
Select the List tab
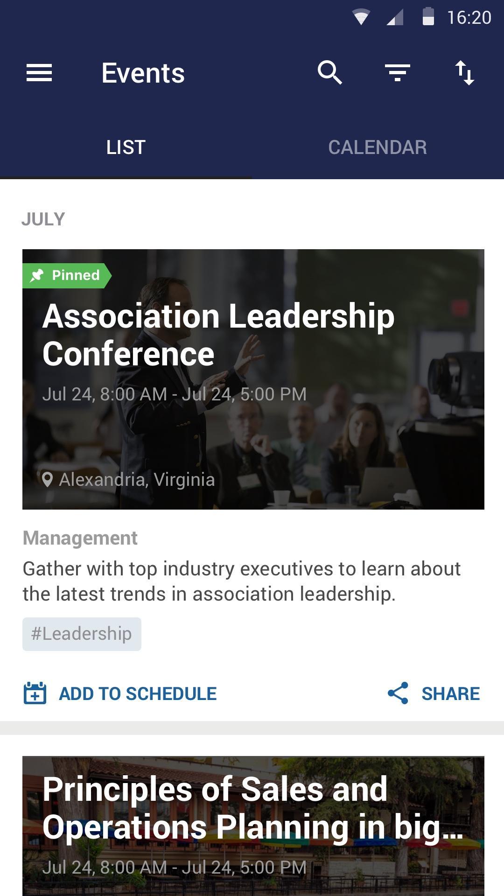(x=126, y=147)
